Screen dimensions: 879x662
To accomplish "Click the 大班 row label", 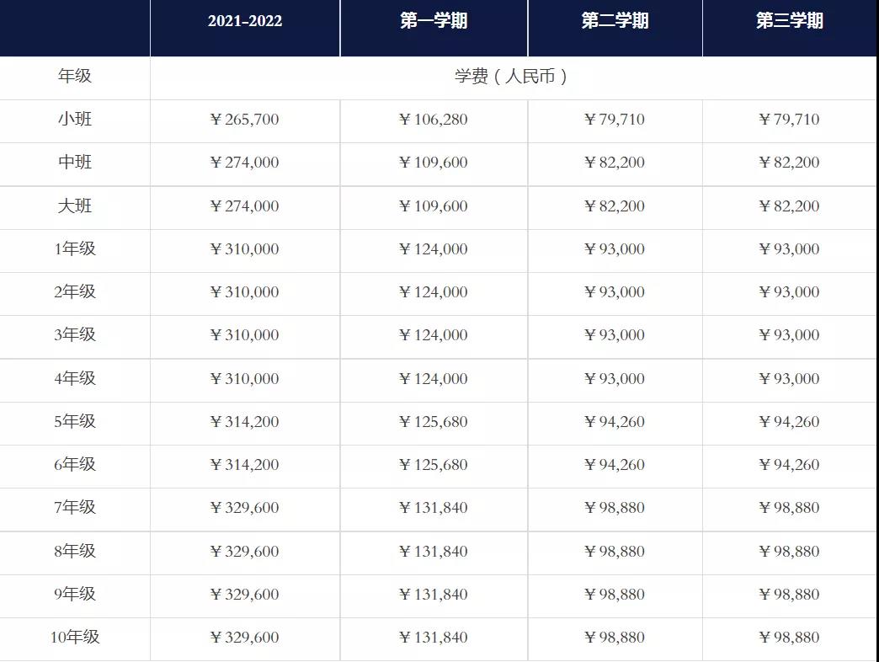I will (x=75, y=206).
